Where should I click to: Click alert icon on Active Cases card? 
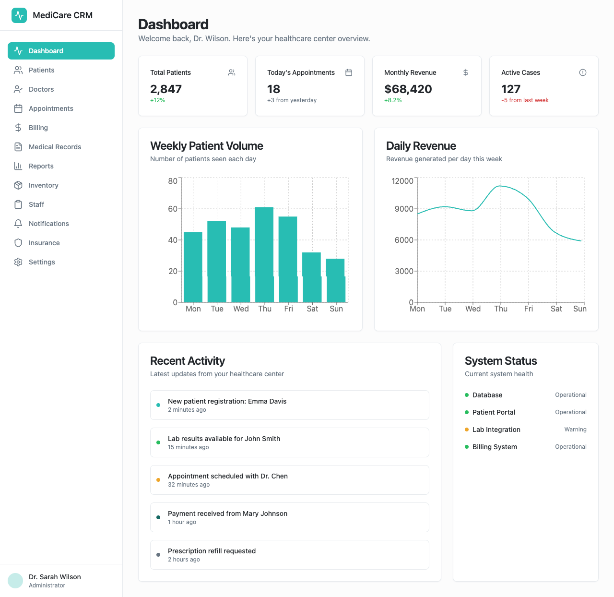point(583,72)
